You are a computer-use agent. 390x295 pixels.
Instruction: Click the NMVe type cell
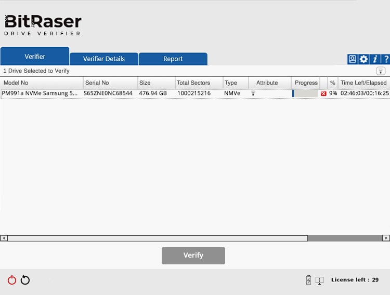coord(232,93)
